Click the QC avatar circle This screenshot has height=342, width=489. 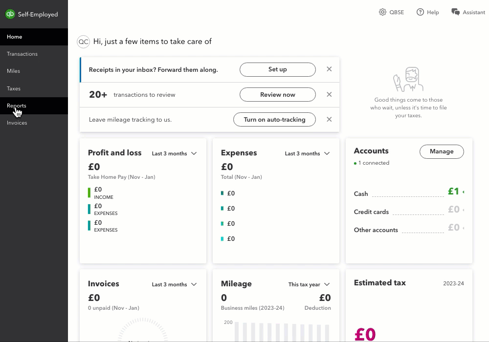(83, 42)
